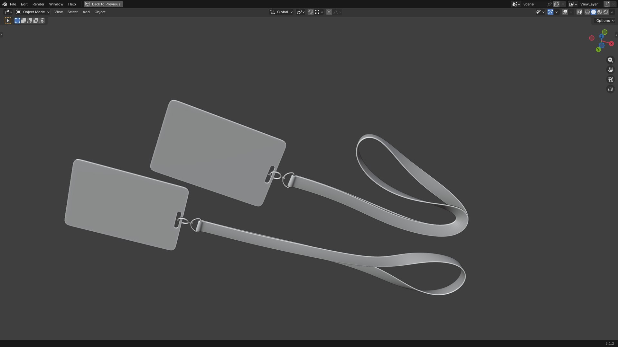Click the Blender logo icon
Viewport: 618px width, 347px height.
(5, 4)
